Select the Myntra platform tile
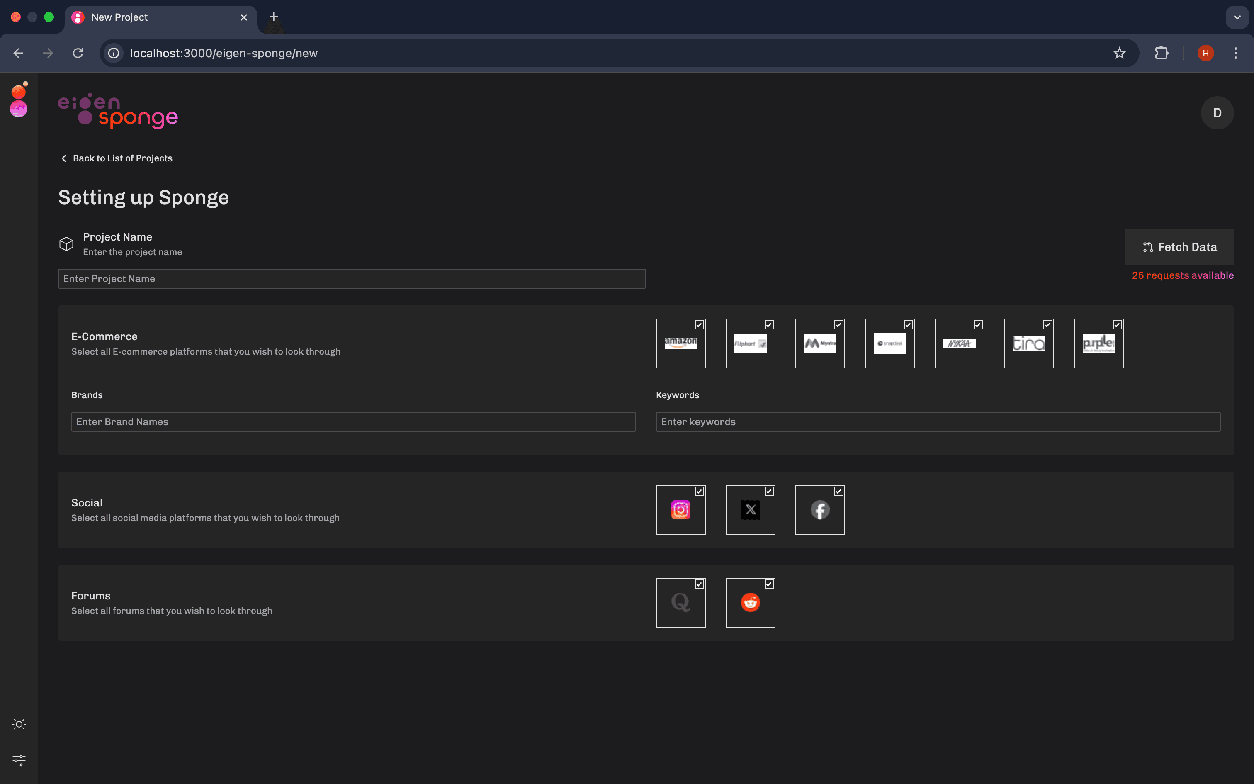Image resolution: width=1254 pixels, height=784 pixels. [x=820, y=343]
